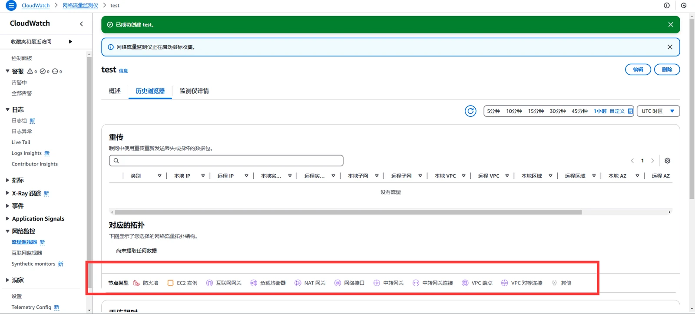Open the CloudWatch breadcrumb link

point(36,6)
